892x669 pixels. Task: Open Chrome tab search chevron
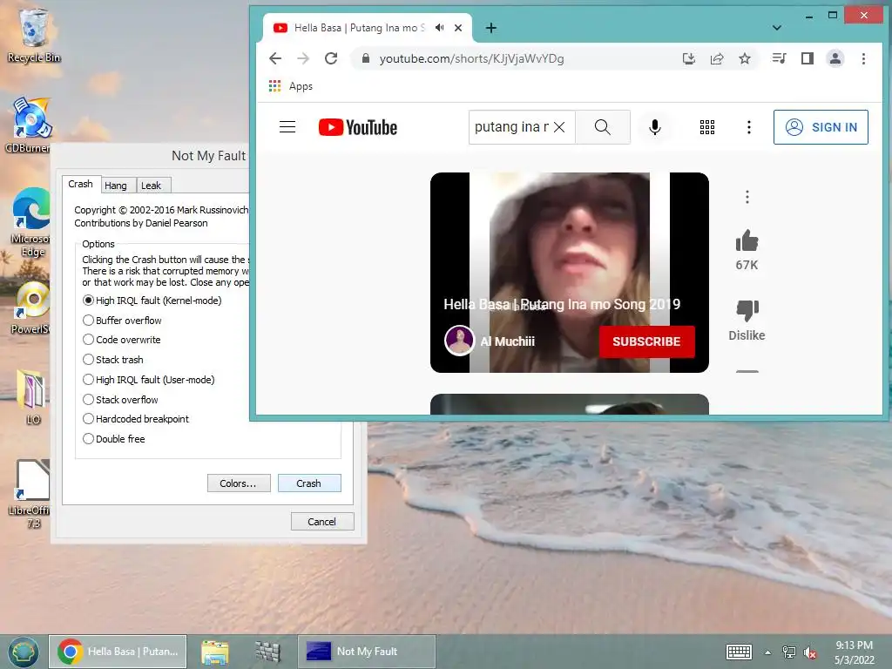pyautogui.click(x=776, y=28)
